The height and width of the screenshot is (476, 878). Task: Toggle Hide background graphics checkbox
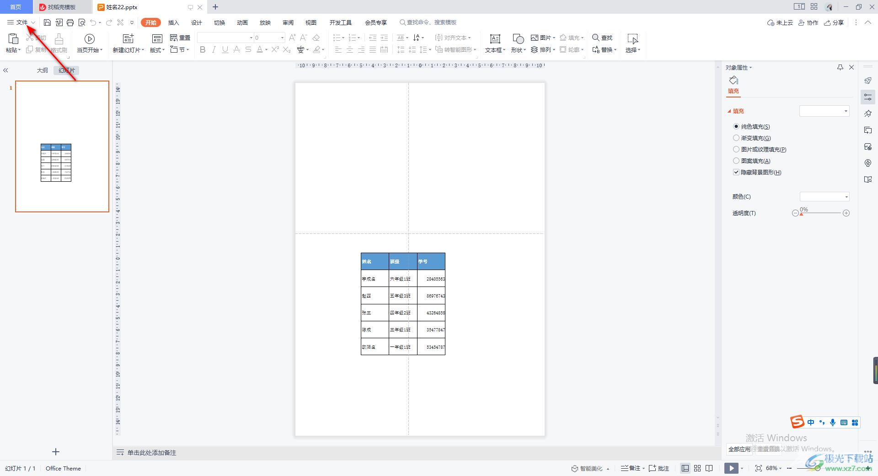coord(736,172)
